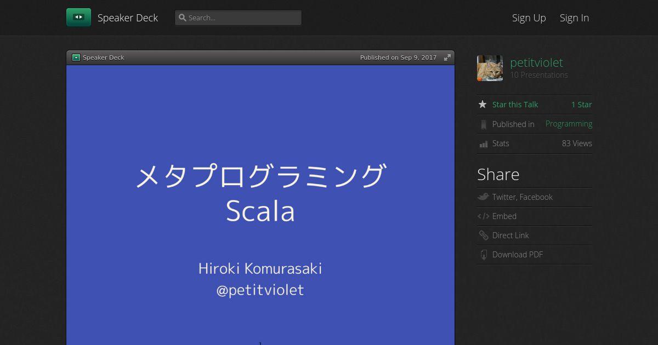Click the 10 Presentations text
This screenshot has height=345, width=658.
[539, 75]
